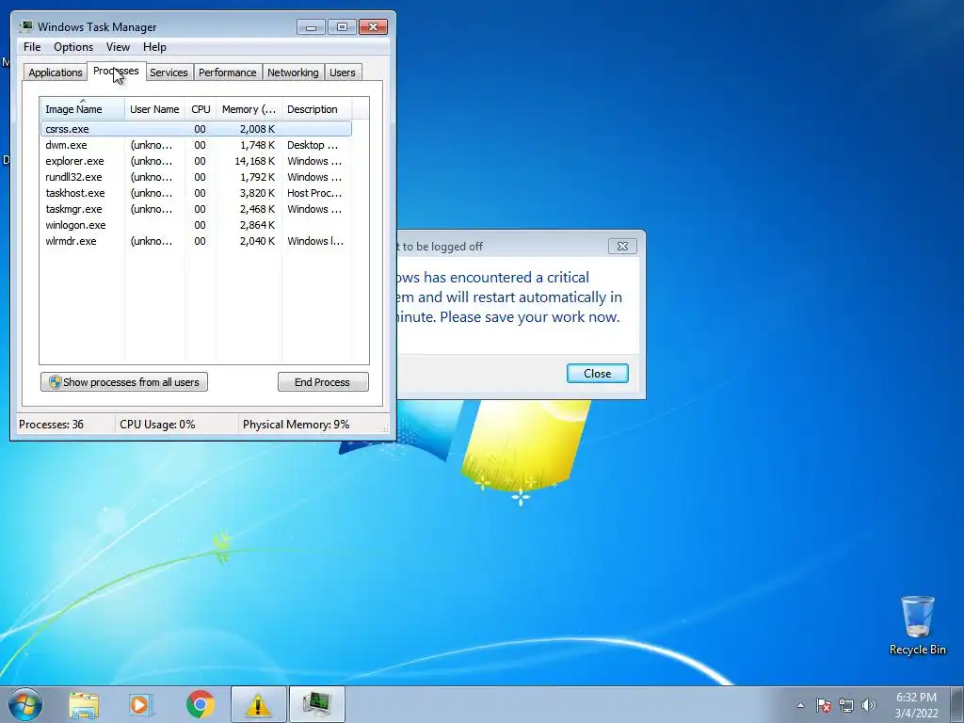The width and height of the screenshot is (964, 723).
Task: Minimize the Windows Task Manager window
Action: (x=311, y=27)
